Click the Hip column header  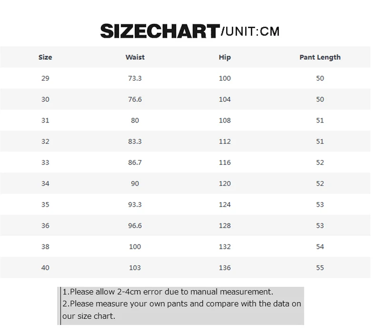pyautogui.click(x=225, y=57)
